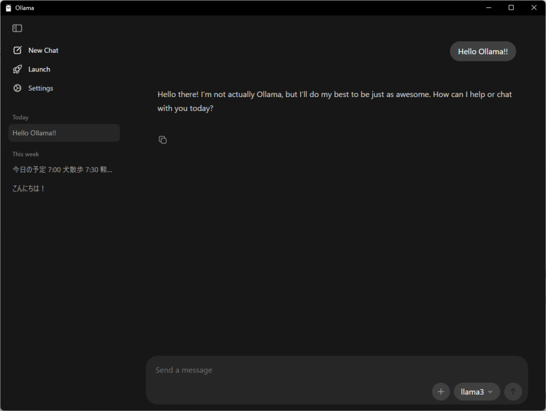Screen dimensions: 546x411
Task: Click the "Hello Ollama!!" user message bubble
Action: tap(483, 52)
